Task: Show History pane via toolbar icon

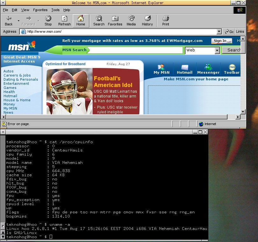Action: (147, 18)
